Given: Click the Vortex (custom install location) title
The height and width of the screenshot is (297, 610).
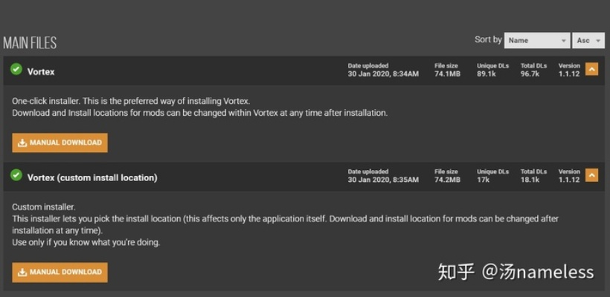Looking at the screenshot, I should tap(92, 177).
